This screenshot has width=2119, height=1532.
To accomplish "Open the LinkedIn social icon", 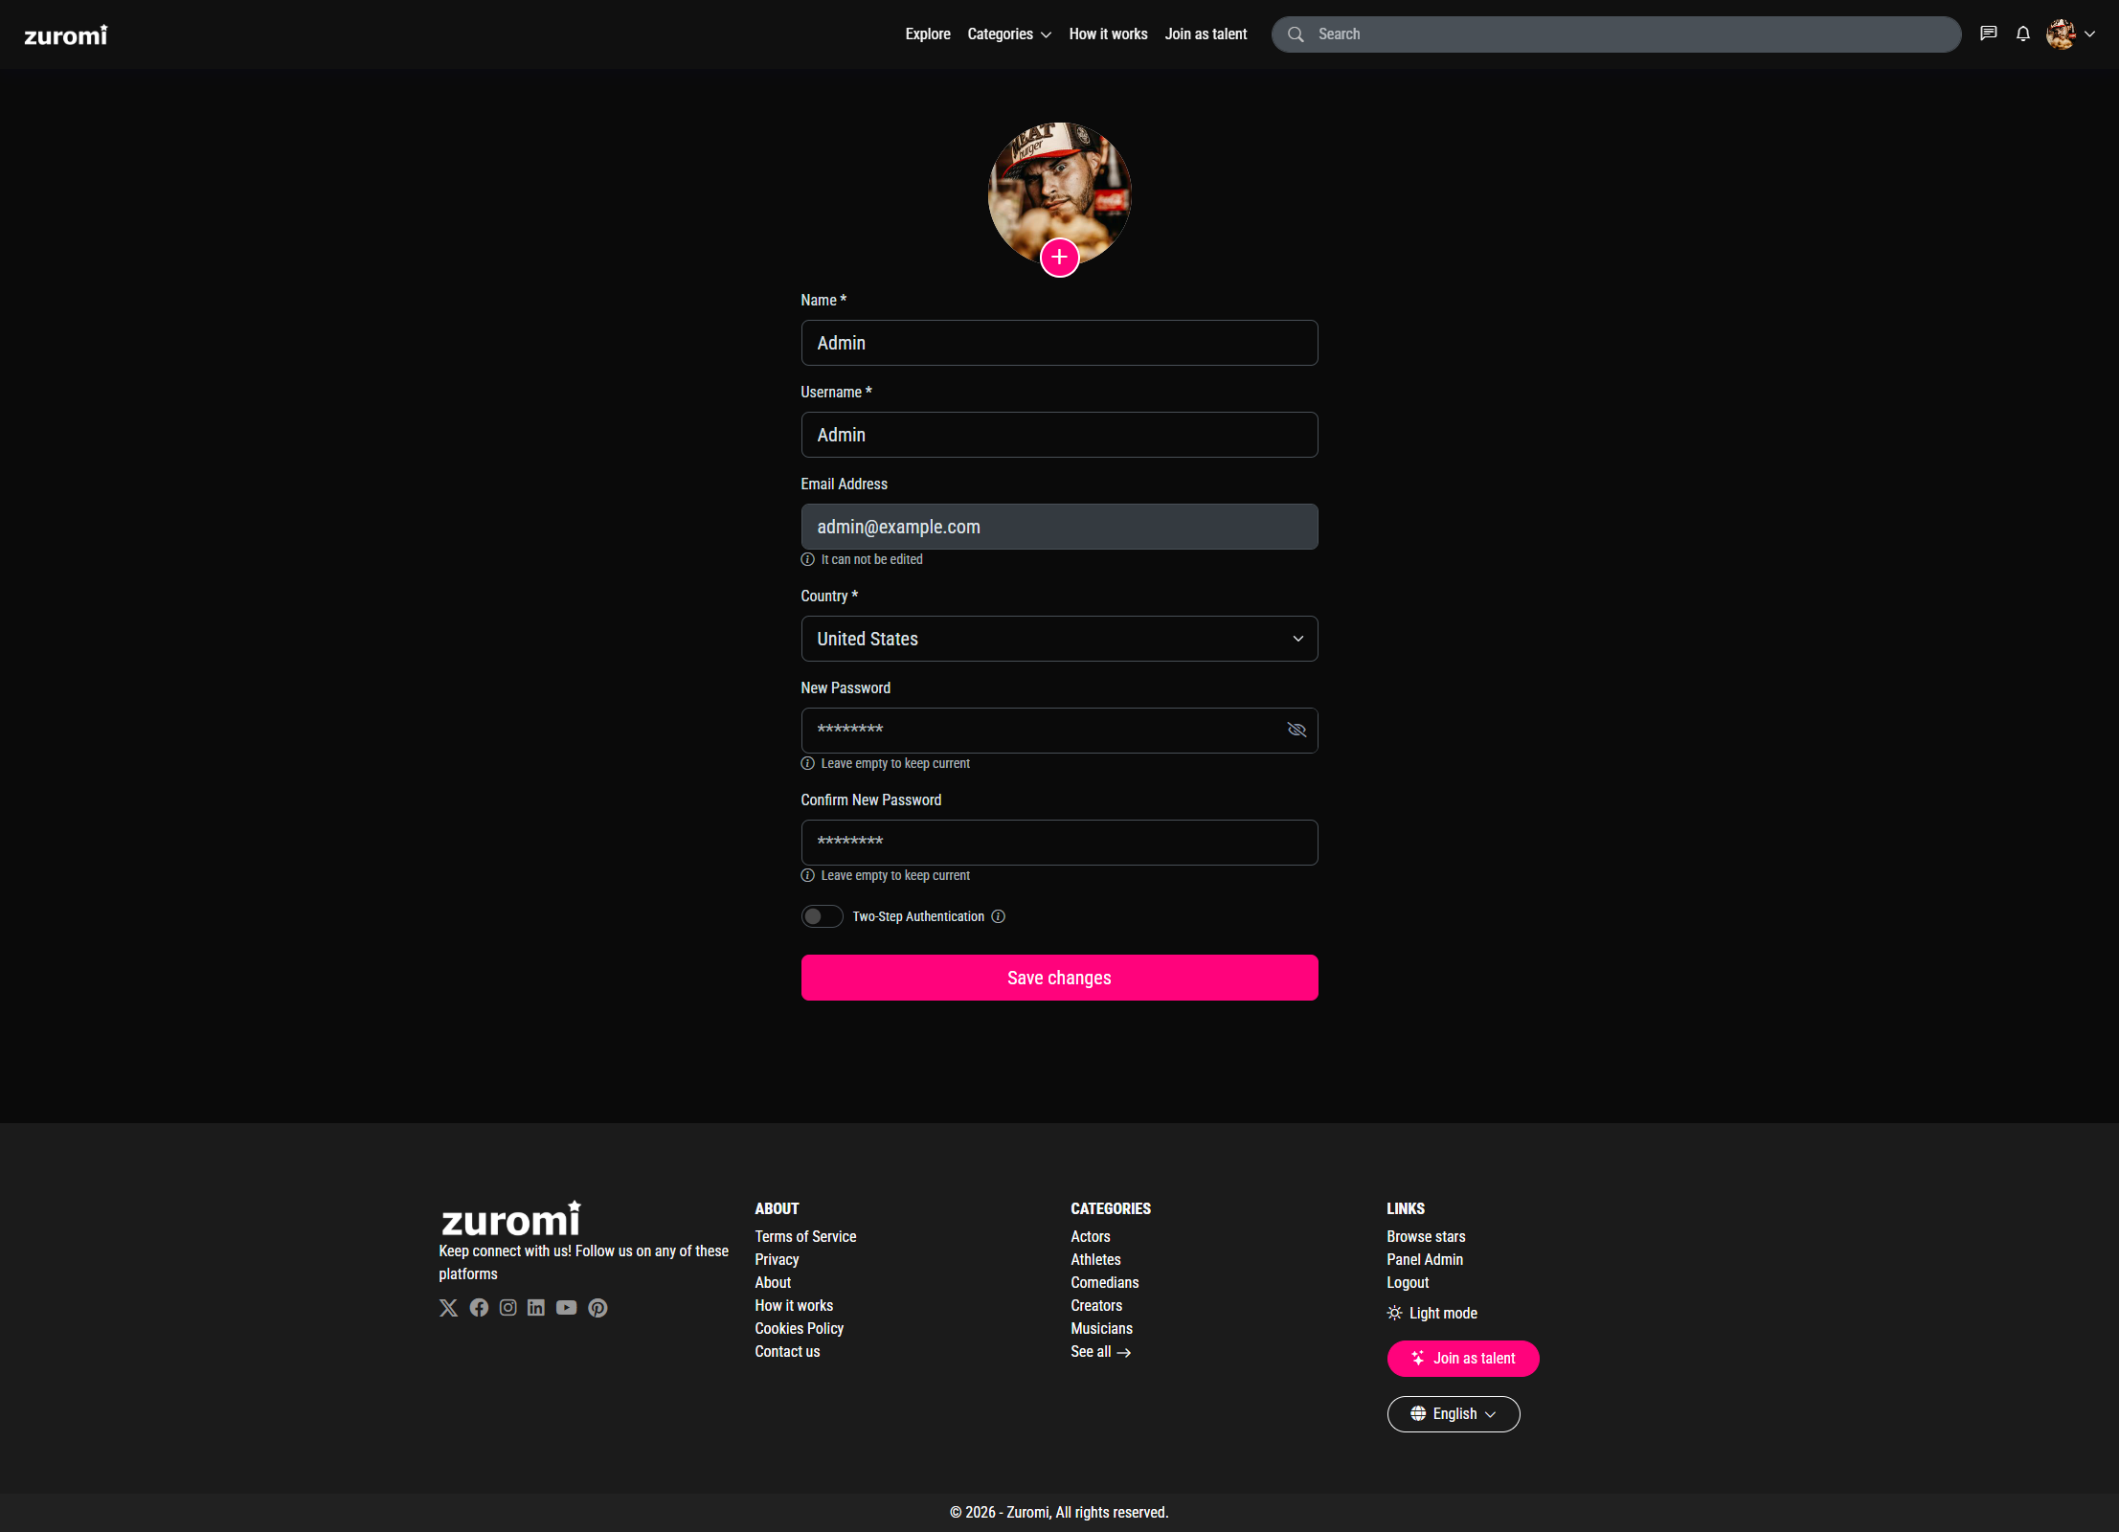I will pyautogui.click(x=536, y=1308).
